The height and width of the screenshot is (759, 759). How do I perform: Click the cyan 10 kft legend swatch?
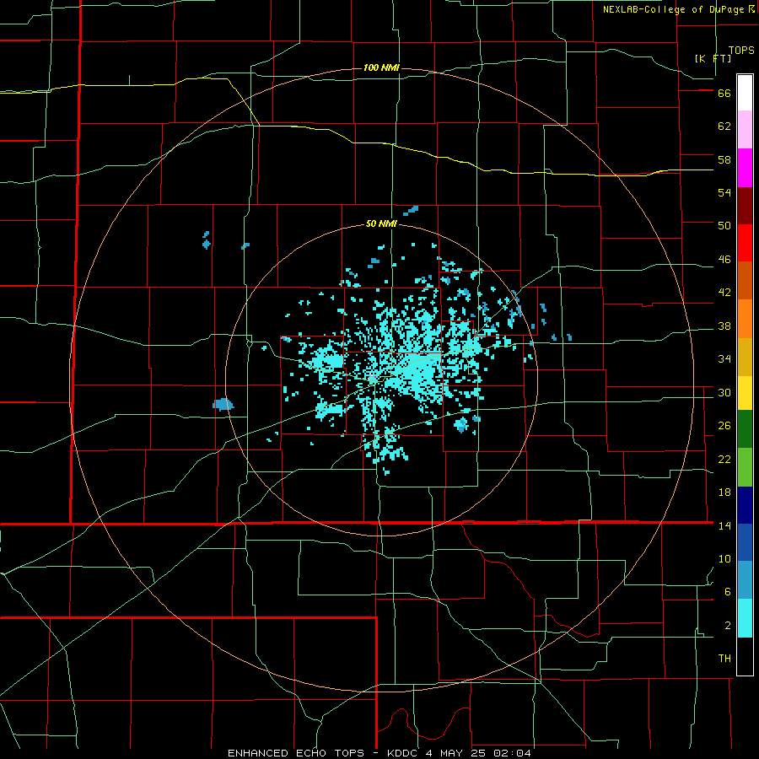pos(745,618)
